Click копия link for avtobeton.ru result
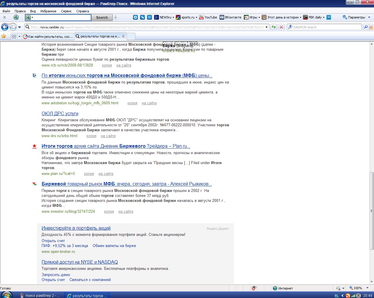The image size is (374, 298). [132, 103]
